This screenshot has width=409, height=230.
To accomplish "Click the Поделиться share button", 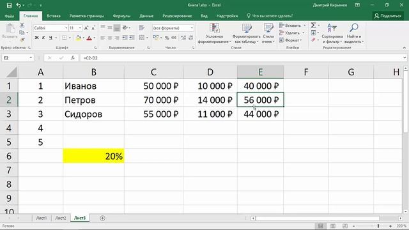I will [x=388, y=16].
